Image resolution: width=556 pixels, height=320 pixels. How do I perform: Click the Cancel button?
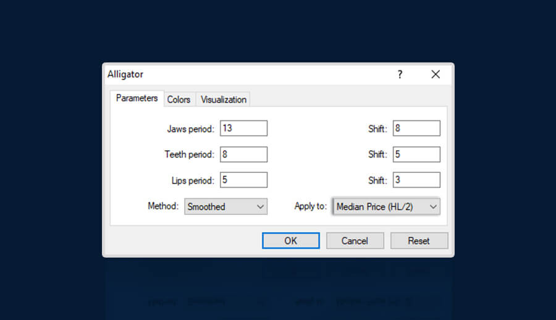pyautogui.click(x=355, y=241)
